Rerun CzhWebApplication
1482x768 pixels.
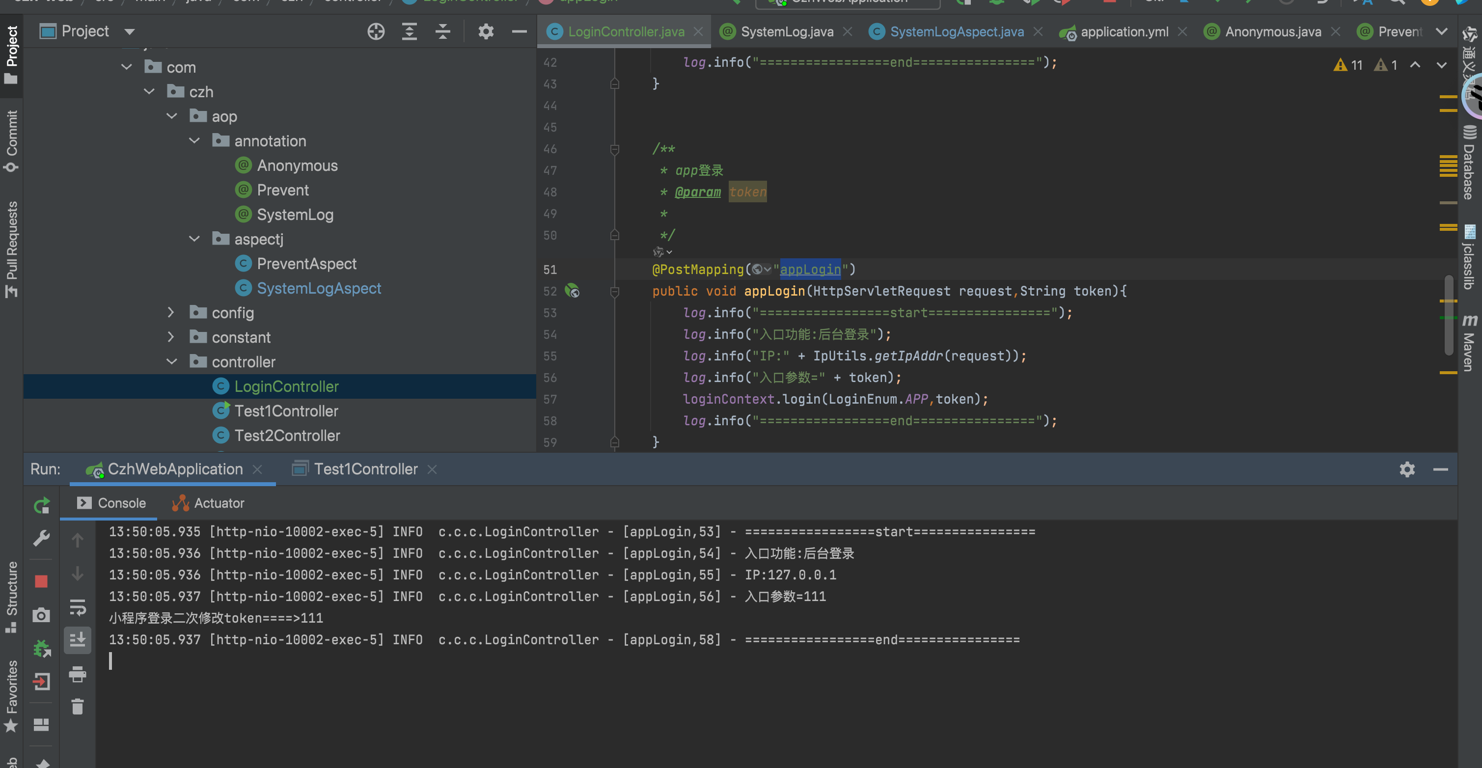[x=41, y=505]
